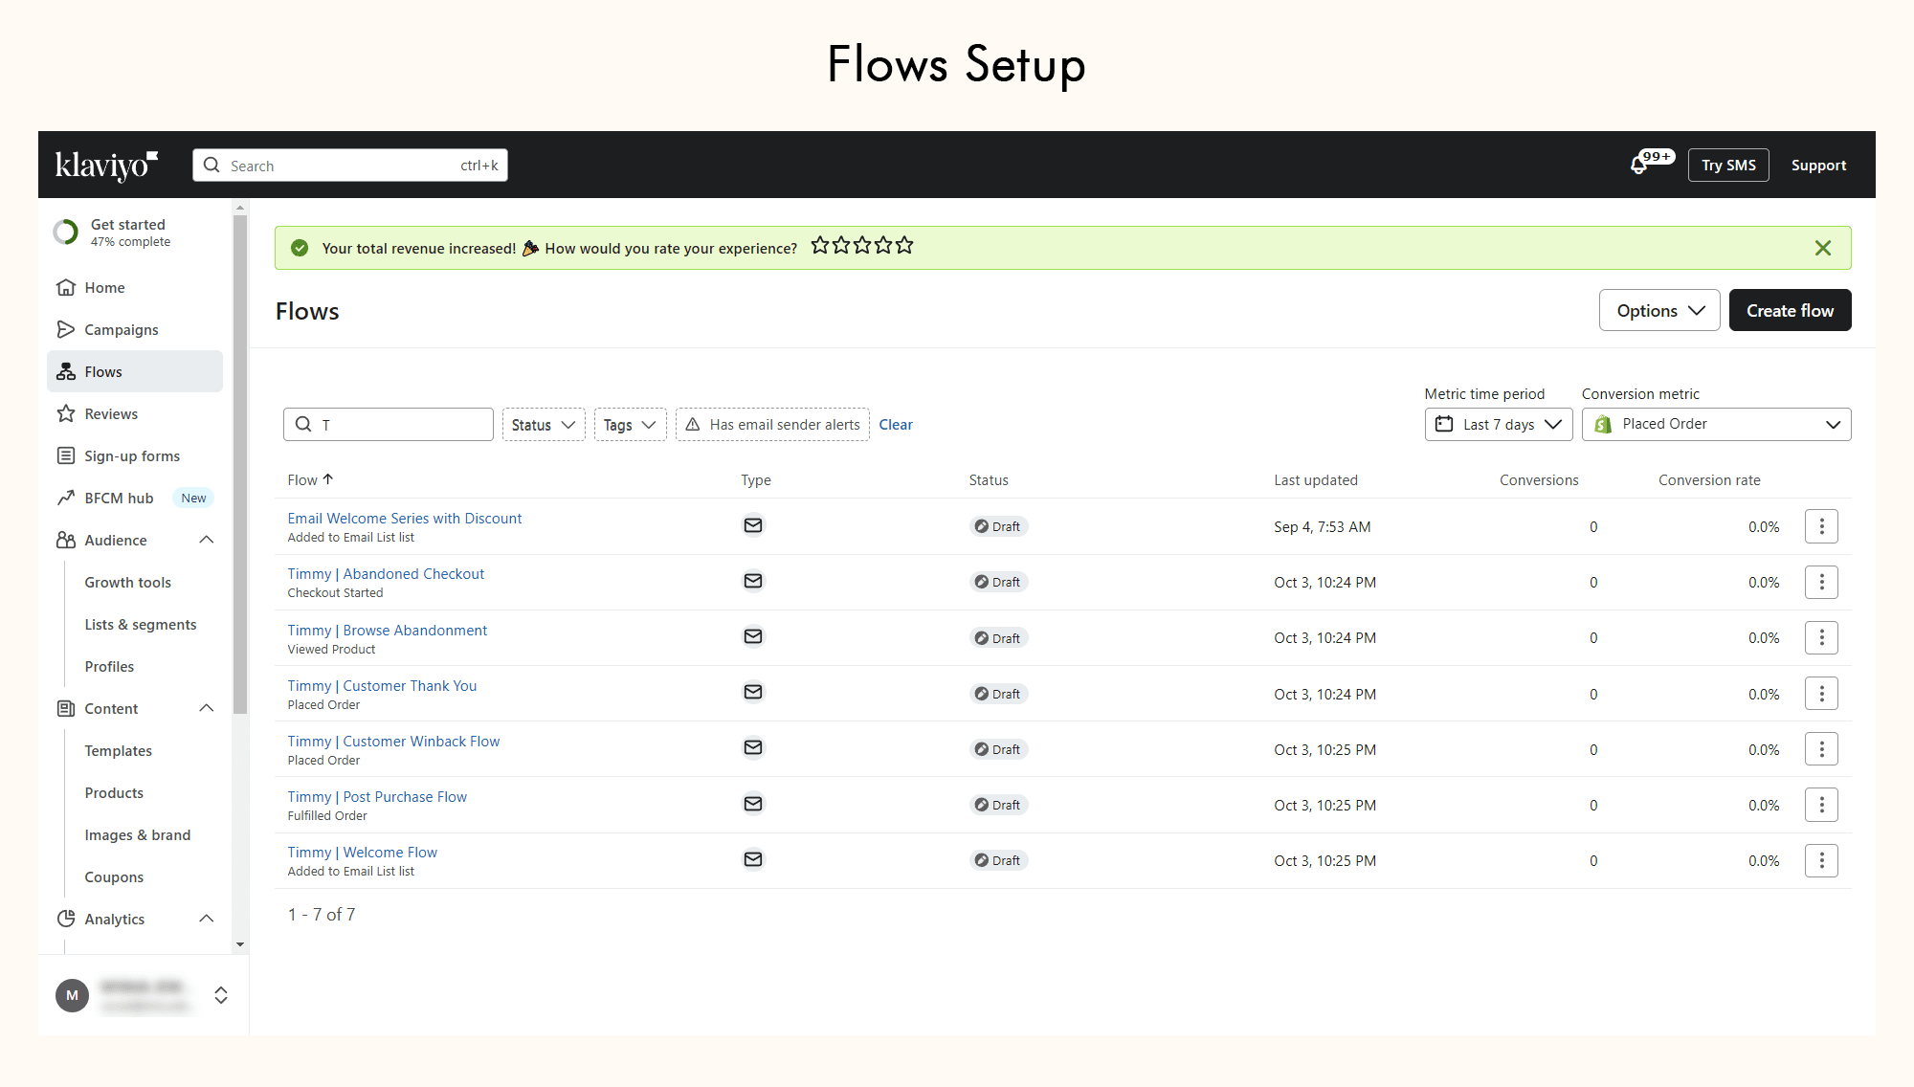The image size is (1914, 1087).
Task: Collapse the Audience sidebar section
Action: (206, 540)
